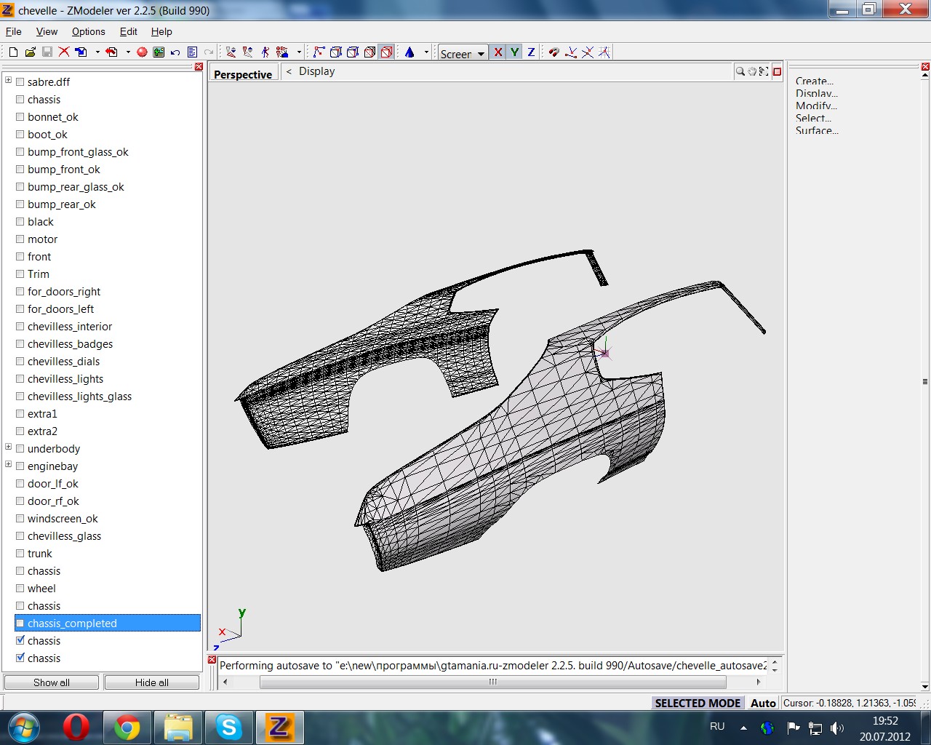The image size is (931, 745).
Task: Open the Materials editor red sphere icon
Action: pyautogui.click(x=142, y=52)
